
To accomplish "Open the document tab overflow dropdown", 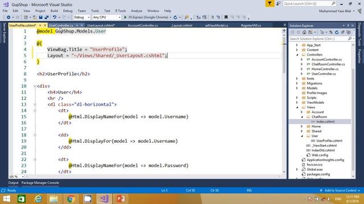I will [x=285, y=25].
